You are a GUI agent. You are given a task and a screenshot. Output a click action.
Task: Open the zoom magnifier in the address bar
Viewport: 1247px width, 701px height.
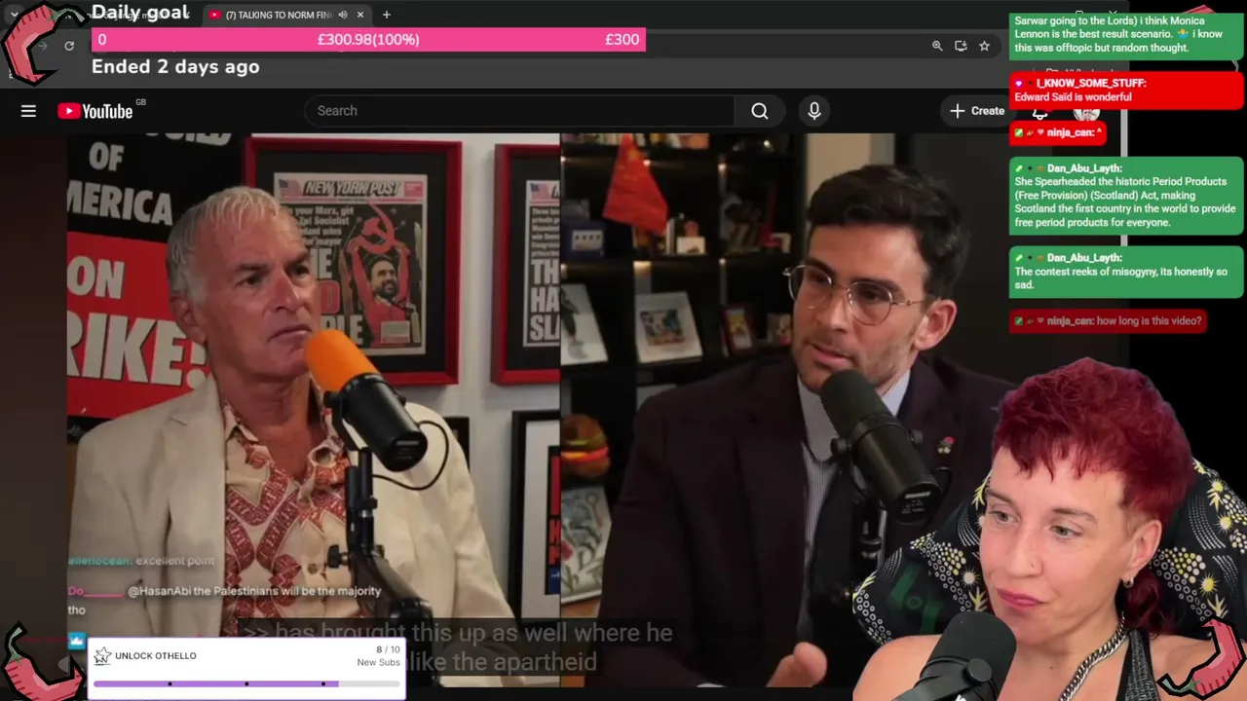[937, 46]
